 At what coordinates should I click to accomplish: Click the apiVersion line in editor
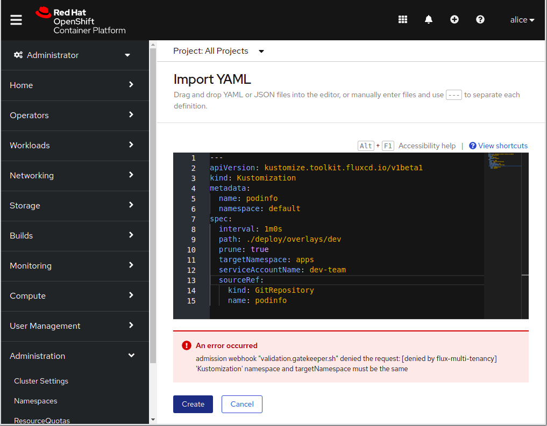(316, 168)
